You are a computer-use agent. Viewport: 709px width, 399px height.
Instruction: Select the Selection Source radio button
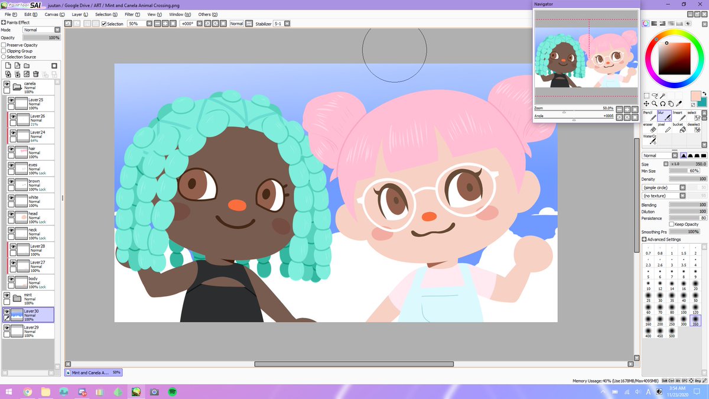[x=4, y=57]
